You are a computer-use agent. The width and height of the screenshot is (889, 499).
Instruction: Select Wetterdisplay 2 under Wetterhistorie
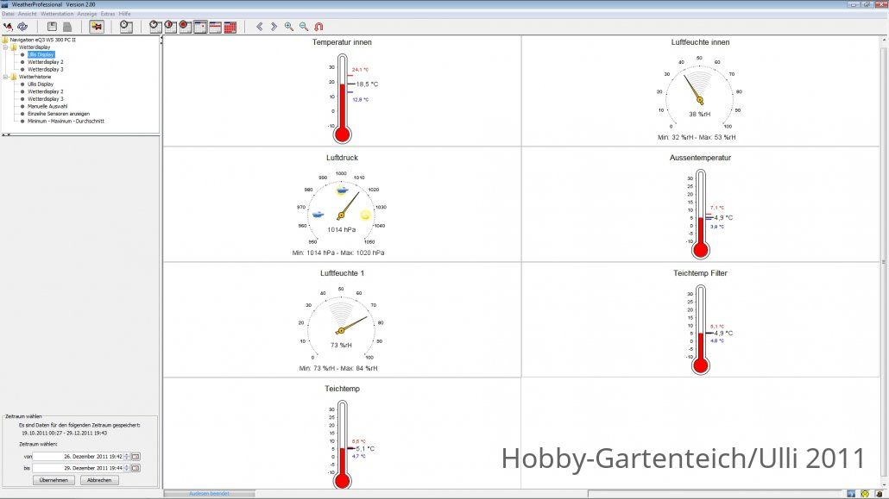pos(46,91)
